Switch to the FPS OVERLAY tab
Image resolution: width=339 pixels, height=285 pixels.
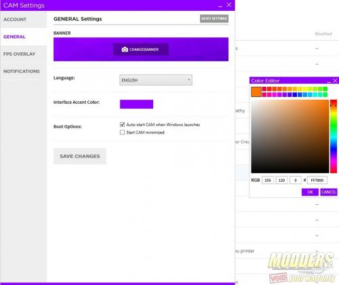pos(24,54)
